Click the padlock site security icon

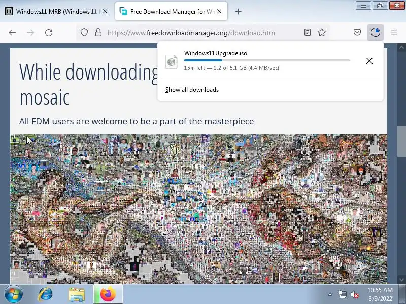click(98, 32)
